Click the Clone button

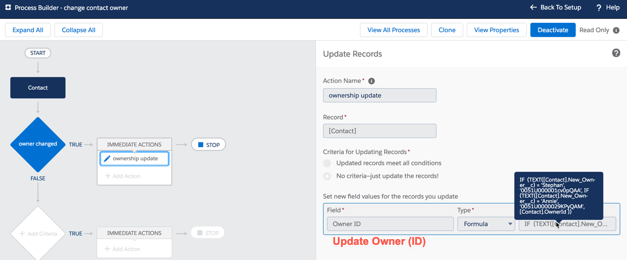coord(447,30)
